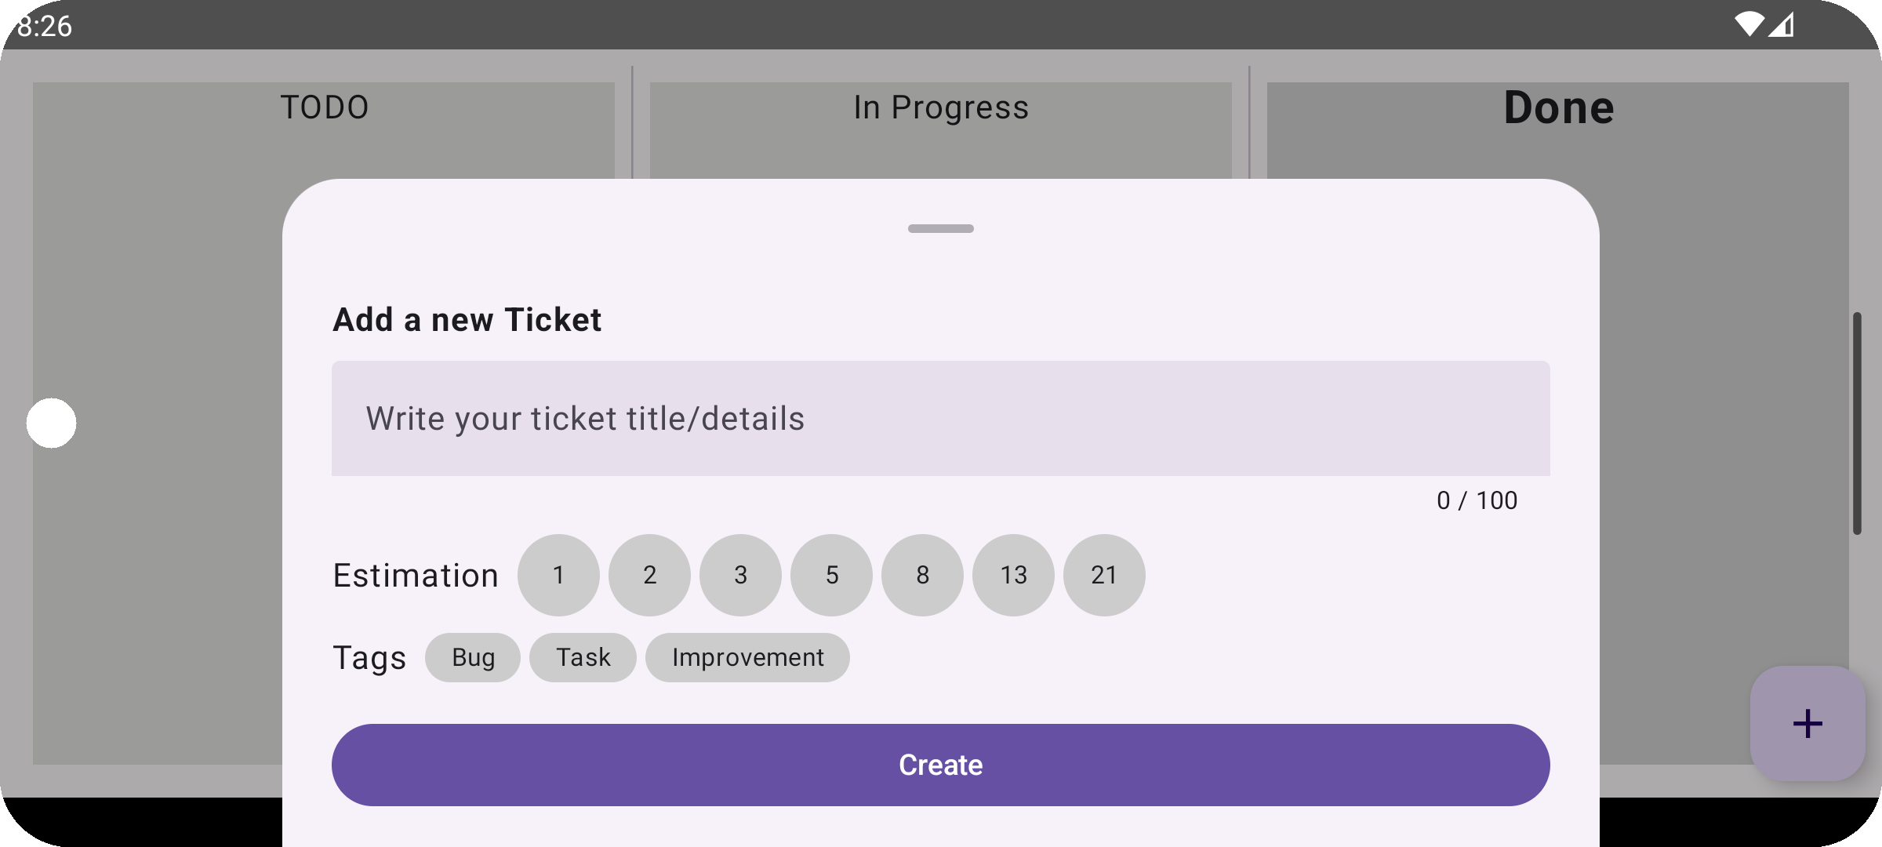Tap the plus floating action button

coord(1808,723)
